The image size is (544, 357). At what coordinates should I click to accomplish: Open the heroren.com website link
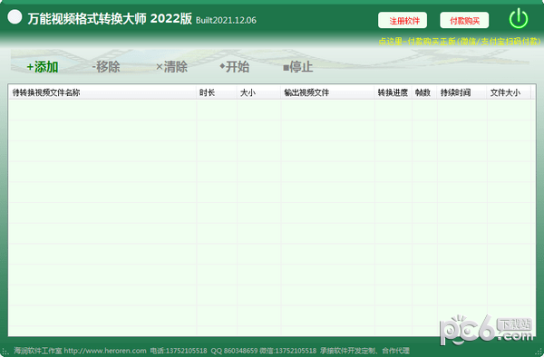(x=105, y=351)
